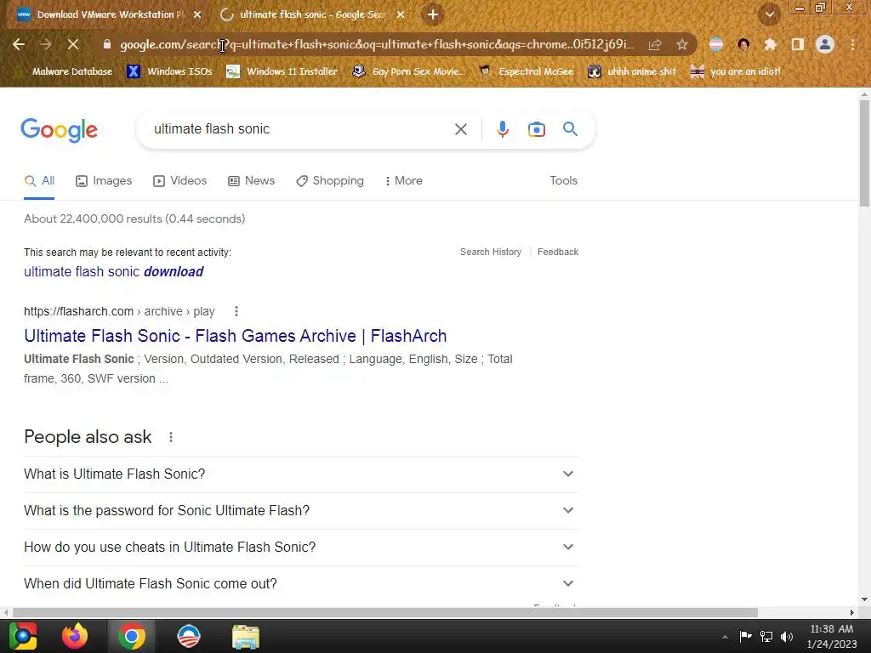Screen dimensions: 871x653
Task: Open the extensions puzzle piece icon
Action: (770, 44)
